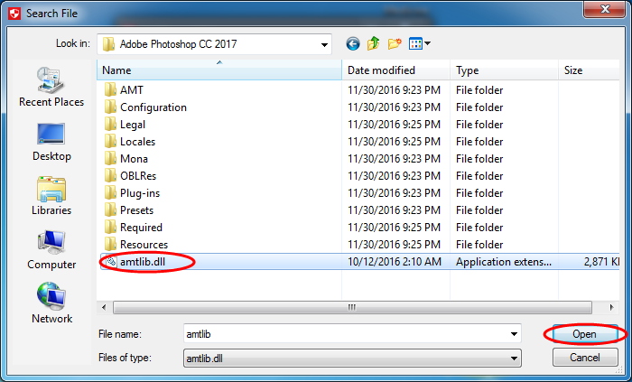Close the Search File dialog
This screenshot has height=382, width=632.
(x=605, y=9)
